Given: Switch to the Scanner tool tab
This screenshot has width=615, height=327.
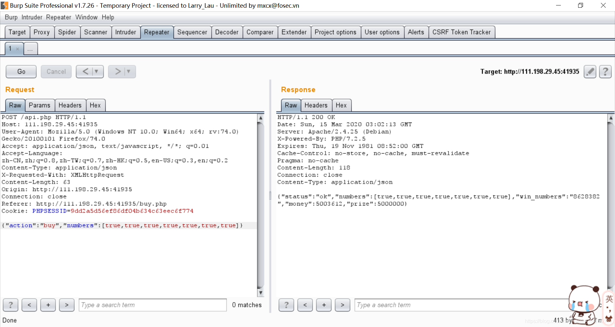Looking at the screenshot, I should (96, 32).
